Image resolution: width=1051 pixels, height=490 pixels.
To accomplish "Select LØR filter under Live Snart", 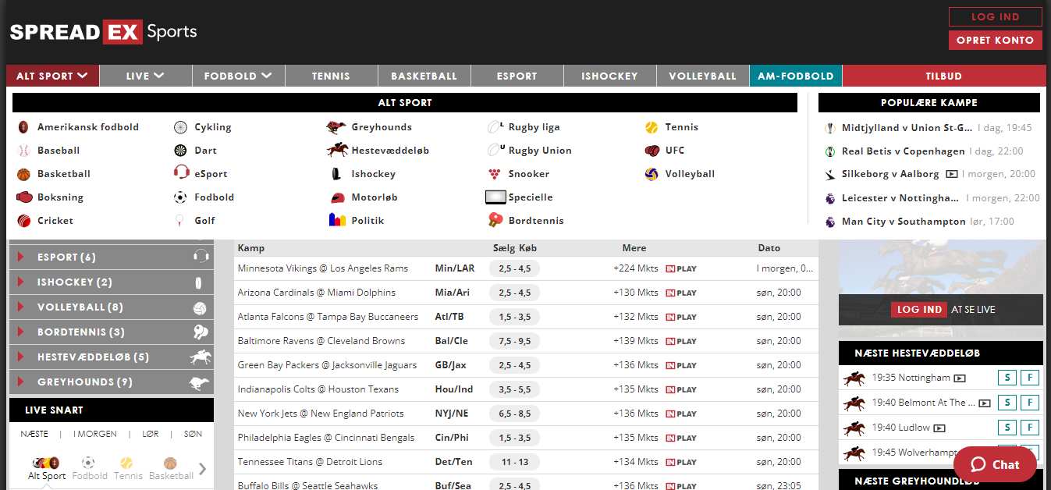I will coord(151,434).
